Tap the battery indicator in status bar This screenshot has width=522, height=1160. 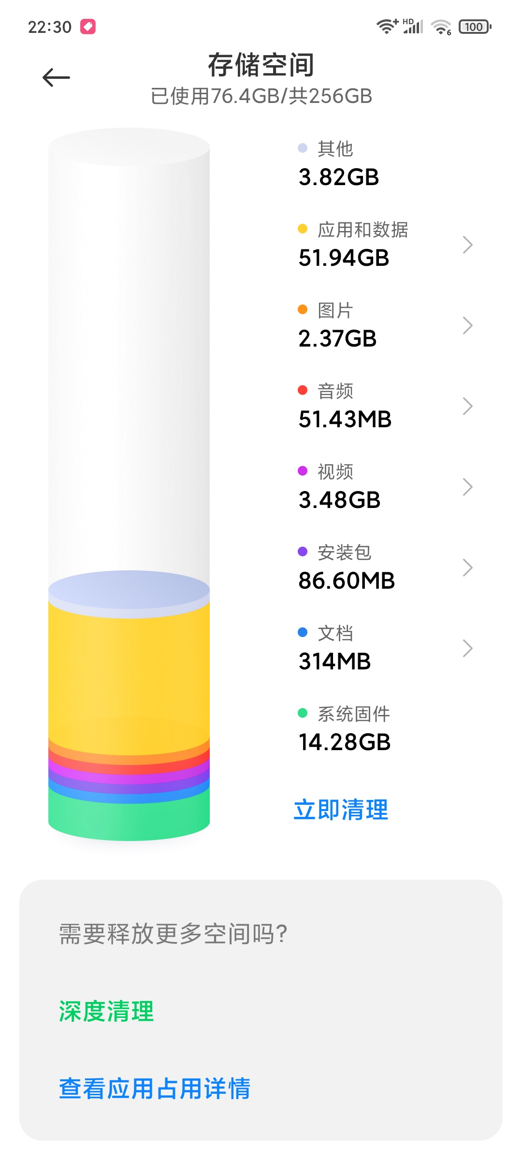(x=475, y=27)
